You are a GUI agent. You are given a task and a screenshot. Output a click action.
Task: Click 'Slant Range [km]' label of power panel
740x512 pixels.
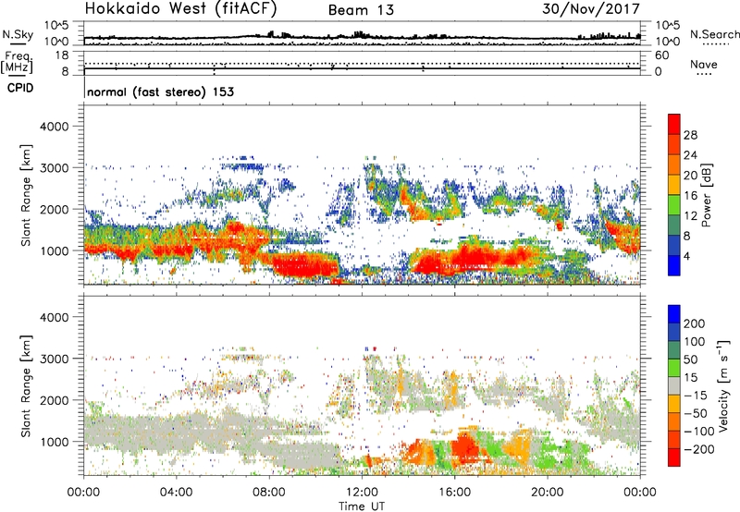(x=26, y=195)
